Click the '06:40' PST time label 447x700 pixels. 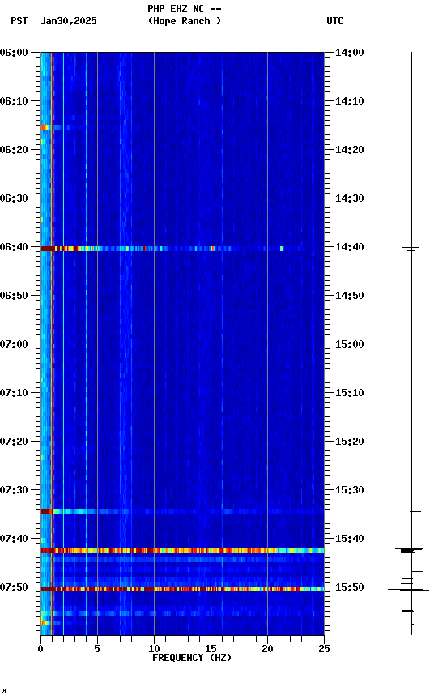pyautogui.click(x=14, y=247)
